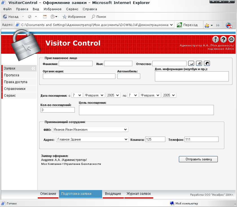Collapse sidebar with the double-chevron on Заявки

point(33,68)
